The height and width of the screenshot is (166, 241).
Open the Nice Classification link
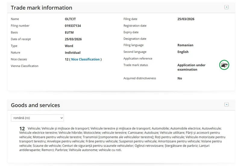(x=85, y=59)
